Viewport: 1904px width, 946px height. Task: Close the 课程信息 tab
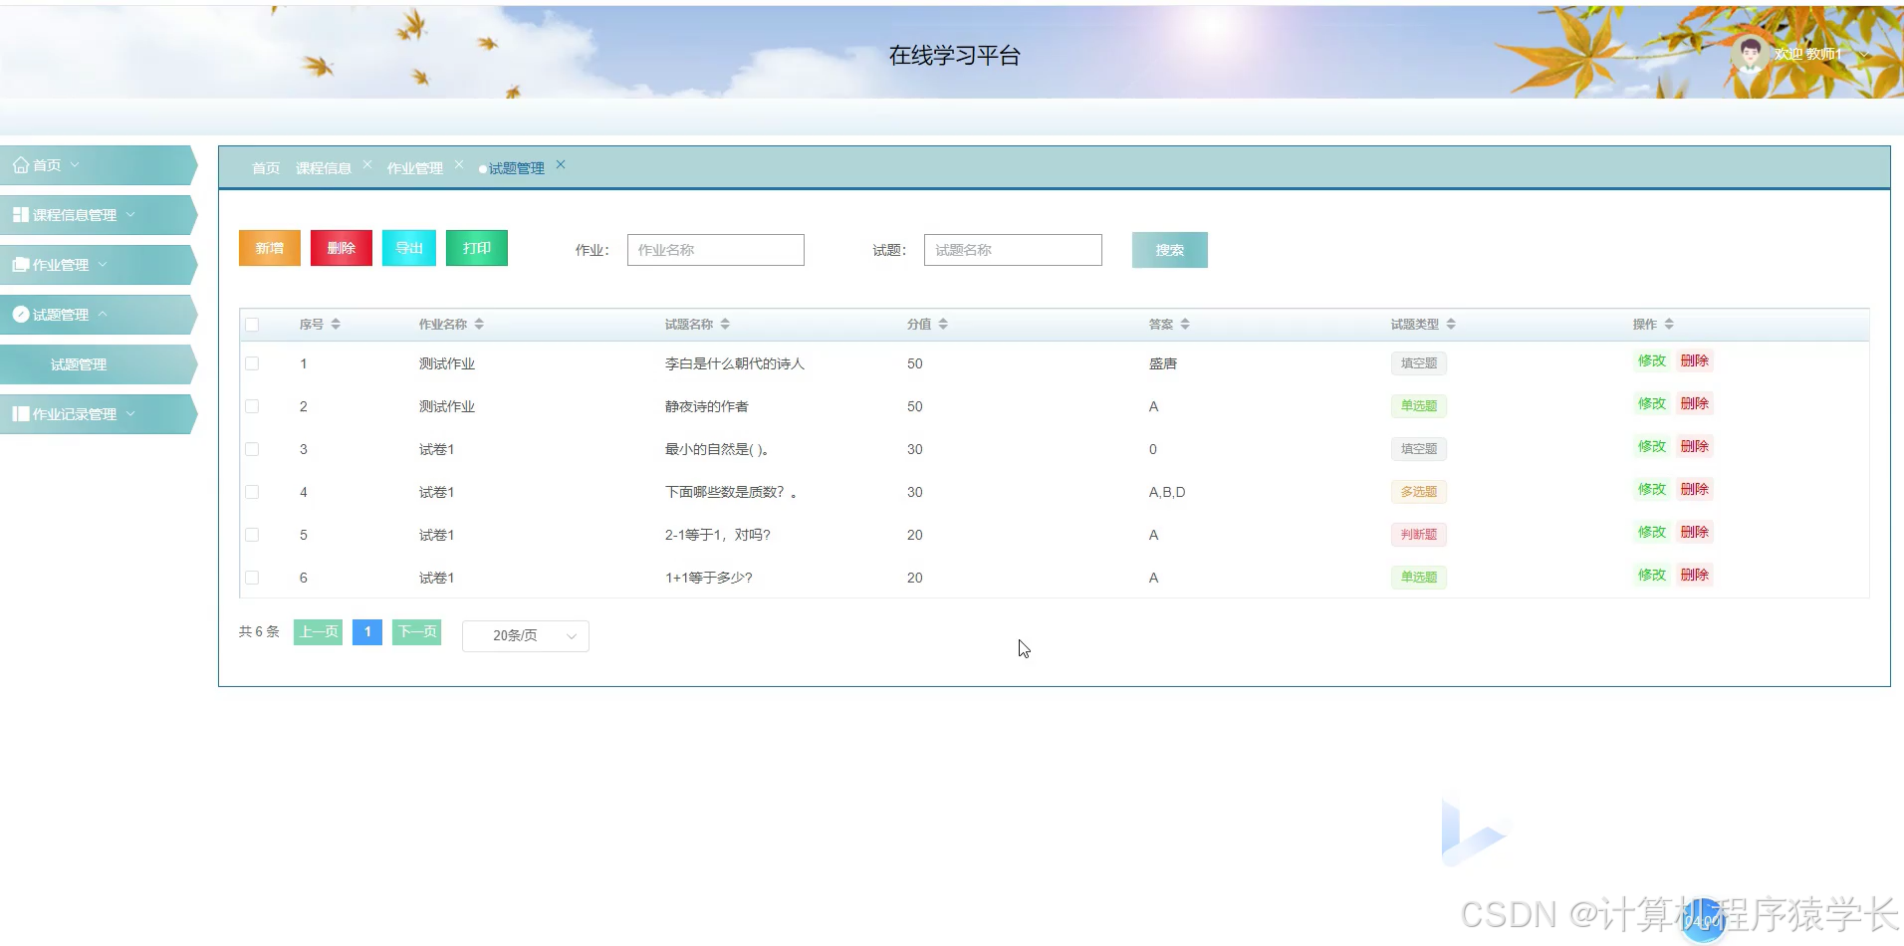(x=367, y=164)
